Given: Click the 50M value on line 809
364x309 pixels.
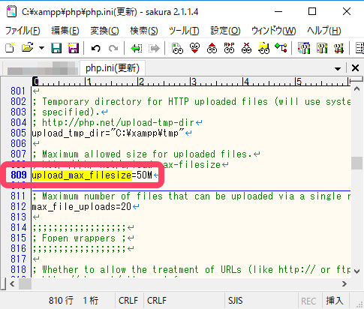Looking at the screenshot, I should [144, 175].
